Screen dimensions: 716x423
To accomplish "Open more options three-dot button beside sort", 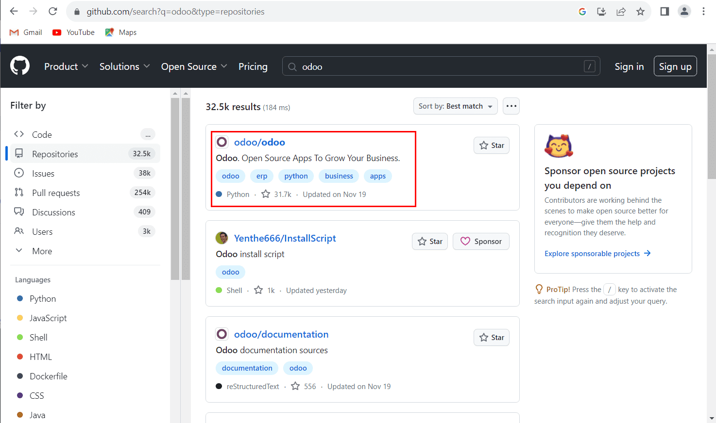I will pos(511,106).
